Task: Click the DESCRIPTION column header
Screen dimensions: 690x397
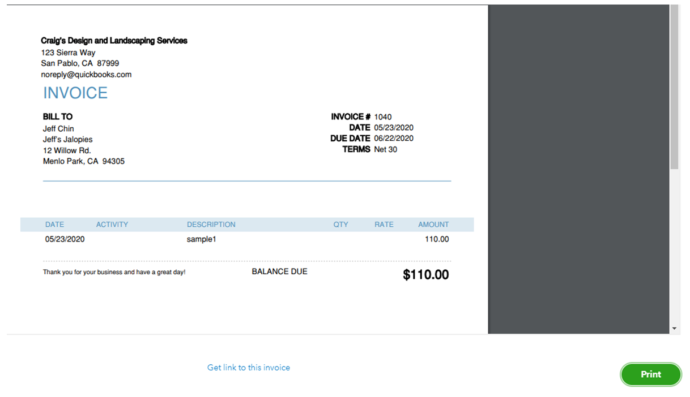Action: (x=211, y=225)
